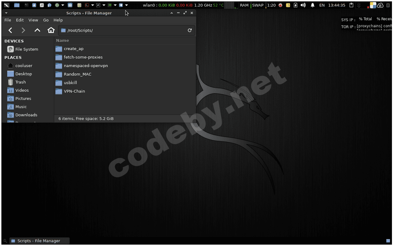Click the clock showing 13:44:35
The width and height of the screenshot is (393, 246).
click(x=337, y=5)
